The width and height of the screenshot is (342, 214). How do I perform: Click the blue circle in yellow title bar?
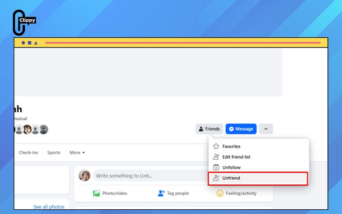(23, 43)
